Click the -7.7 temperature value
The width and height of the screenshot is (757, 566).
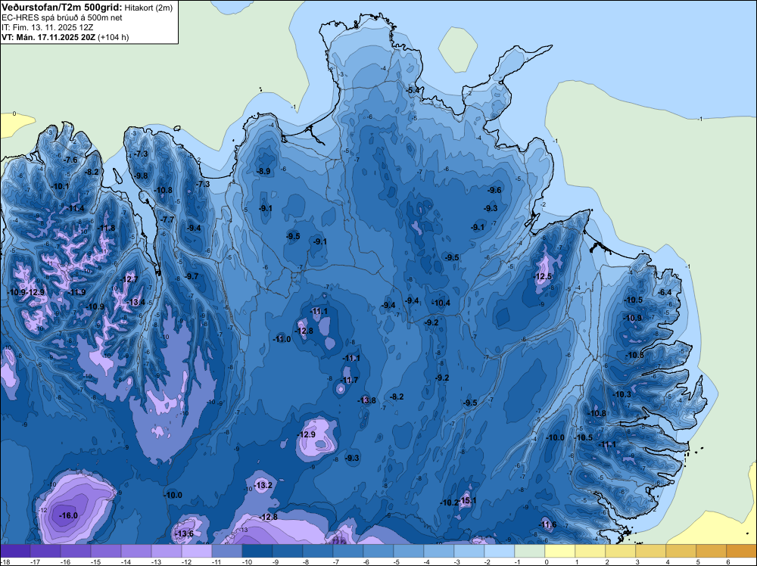tap(167, 219)
